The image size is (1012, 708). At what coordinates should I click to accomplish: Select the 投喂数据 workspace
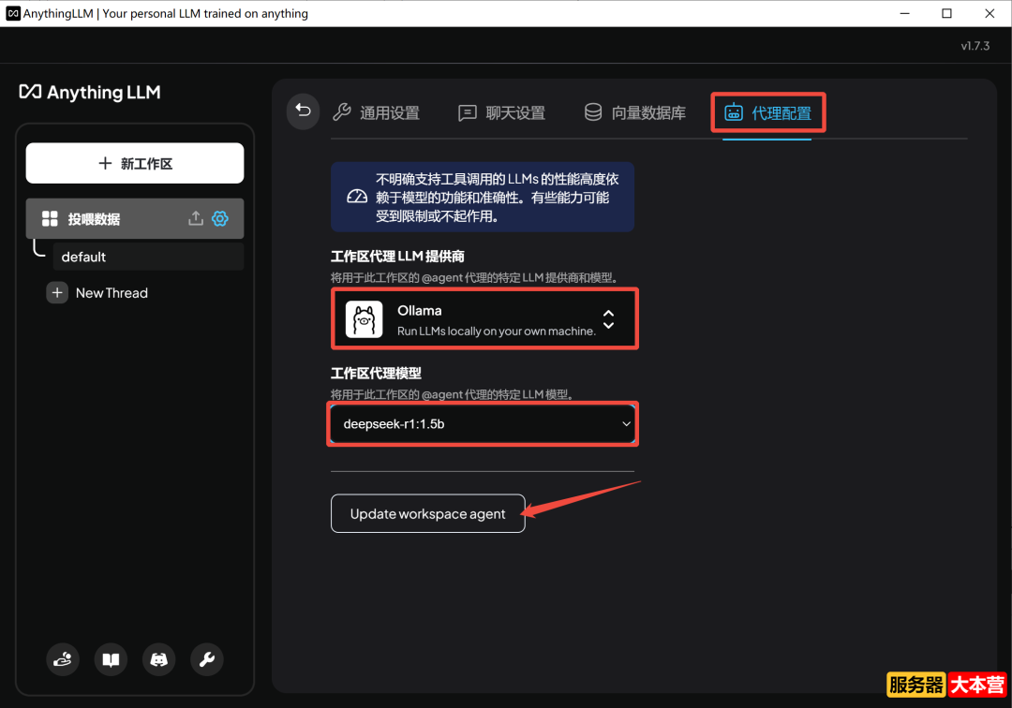click(x=135, y=218)
